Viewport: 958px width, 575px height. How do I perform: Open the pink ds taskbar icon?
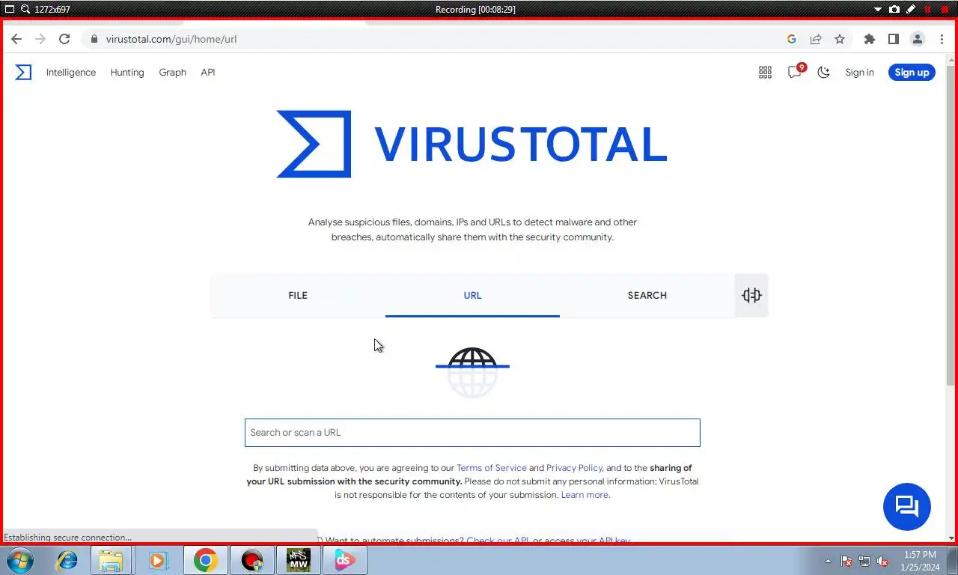(x=345, y=560)
